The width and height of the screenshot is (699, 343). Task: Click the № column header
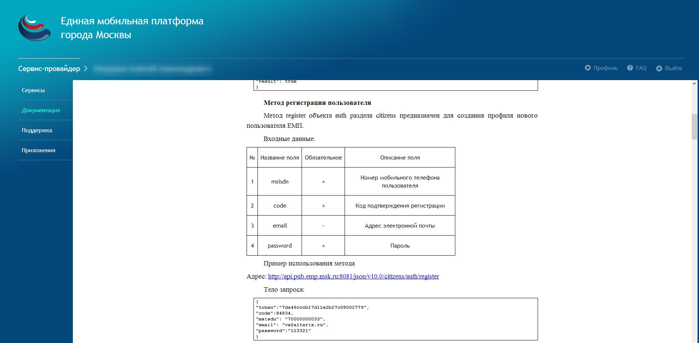252,157
